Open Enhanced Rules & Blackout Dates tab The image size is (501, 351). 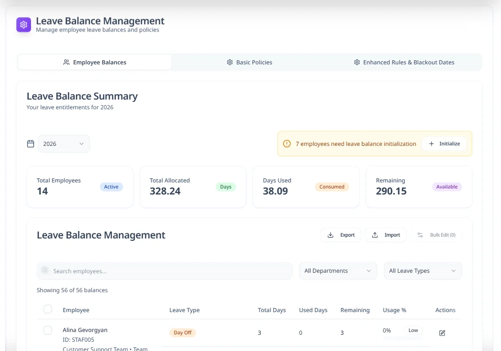click(404, 63)
